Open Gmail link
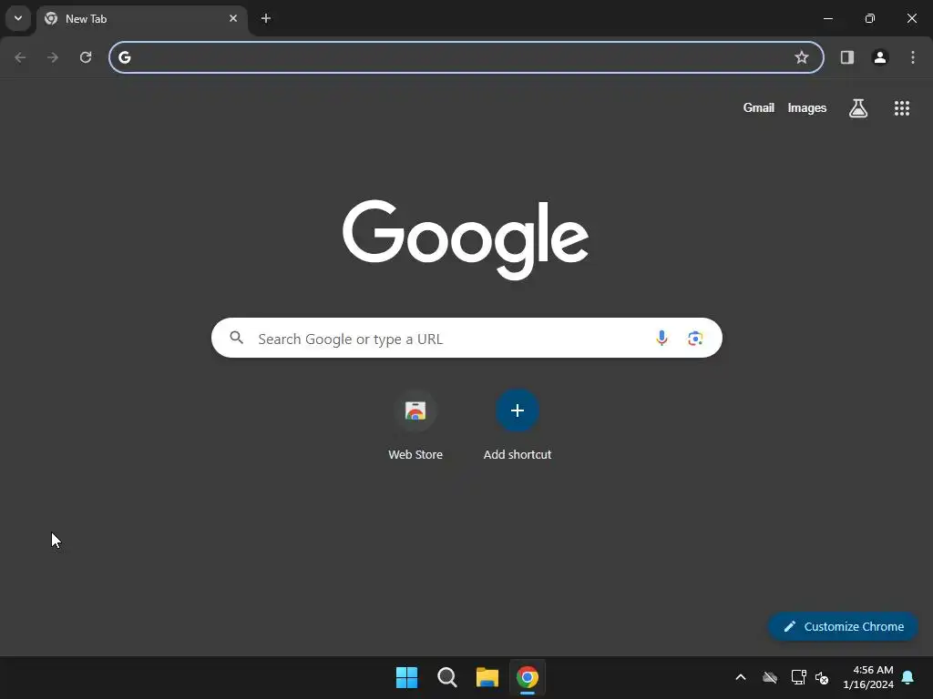 click(759, 107)
